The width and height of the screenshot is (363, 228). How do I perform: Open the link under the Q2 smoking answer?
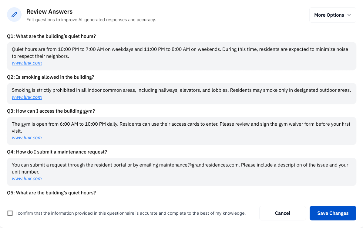27,97
